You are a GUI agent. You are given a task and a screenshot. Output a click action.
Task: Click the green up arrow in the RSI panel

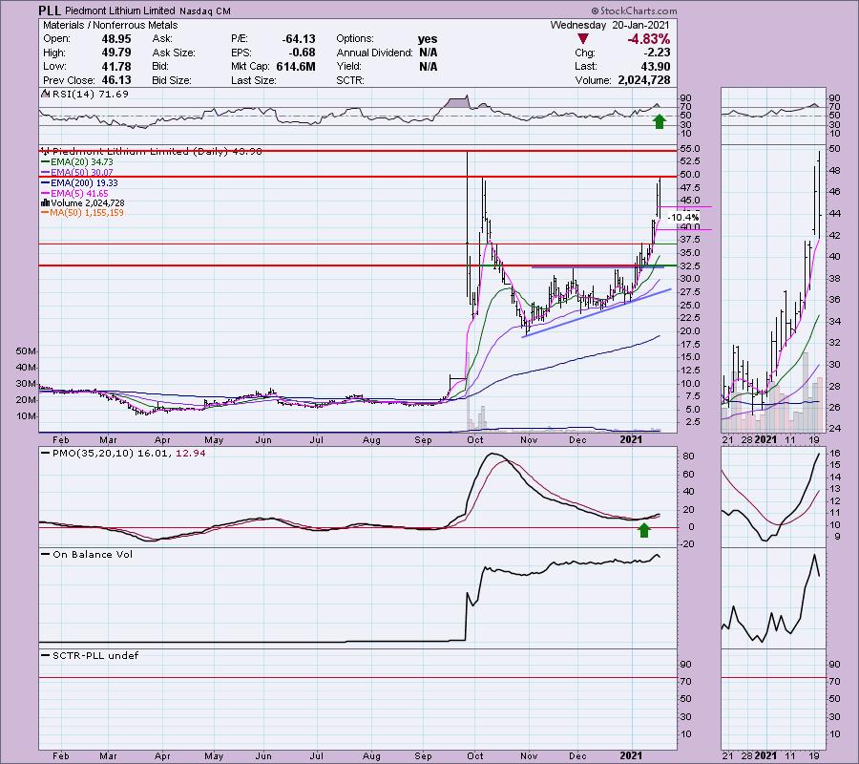659,121
